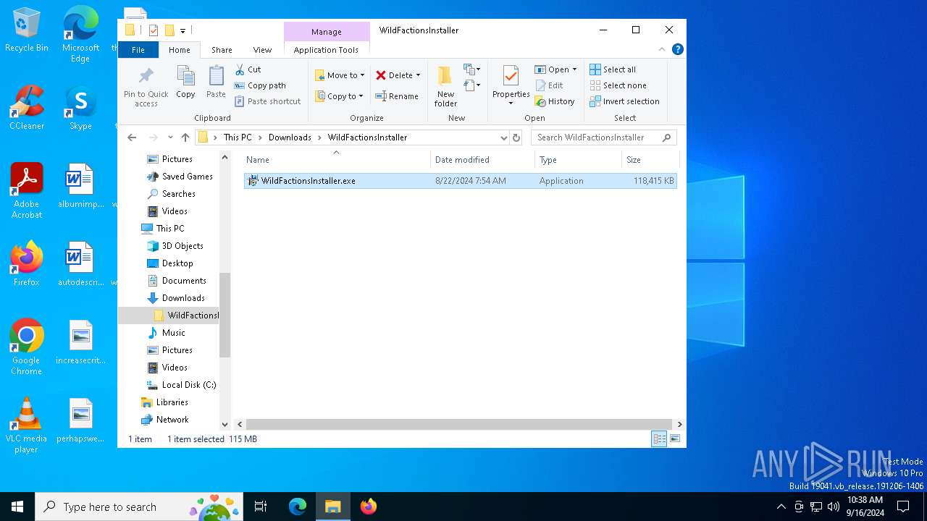Select WildFactionsInstaller.exe file

461,181
